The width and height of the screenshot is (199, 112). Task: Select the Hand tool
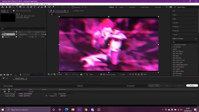coord(10,7)
